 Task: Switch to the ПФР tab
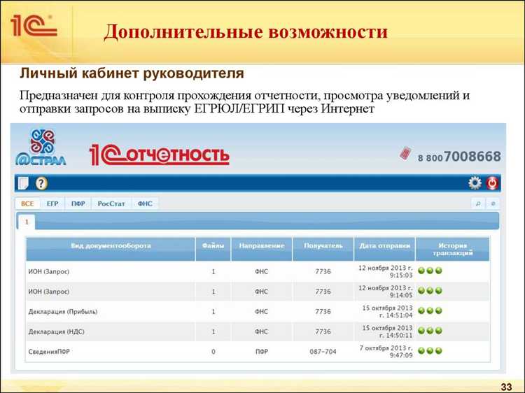click(x=78, y=203)
